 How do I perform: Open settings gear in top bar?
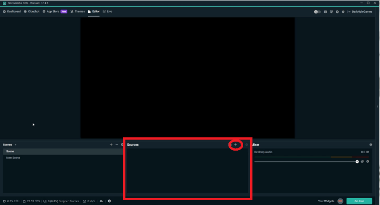click(x=343, y=12)
